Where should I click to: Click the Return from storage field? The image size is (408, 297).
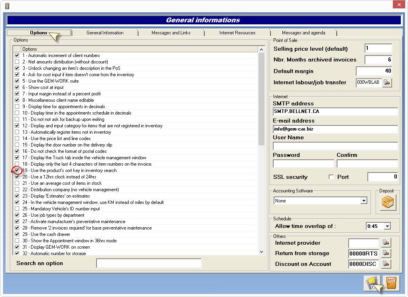coord(363,253)
